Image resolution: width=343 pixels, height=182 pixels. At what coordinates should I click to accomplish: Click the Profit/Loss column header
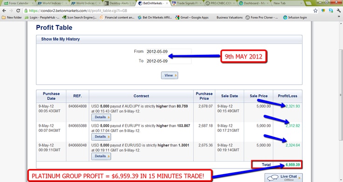coord(288,96)
